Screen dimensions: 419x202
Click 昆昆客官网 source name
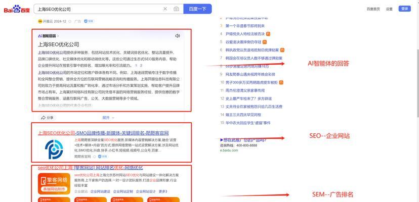(x=82, y=157)
